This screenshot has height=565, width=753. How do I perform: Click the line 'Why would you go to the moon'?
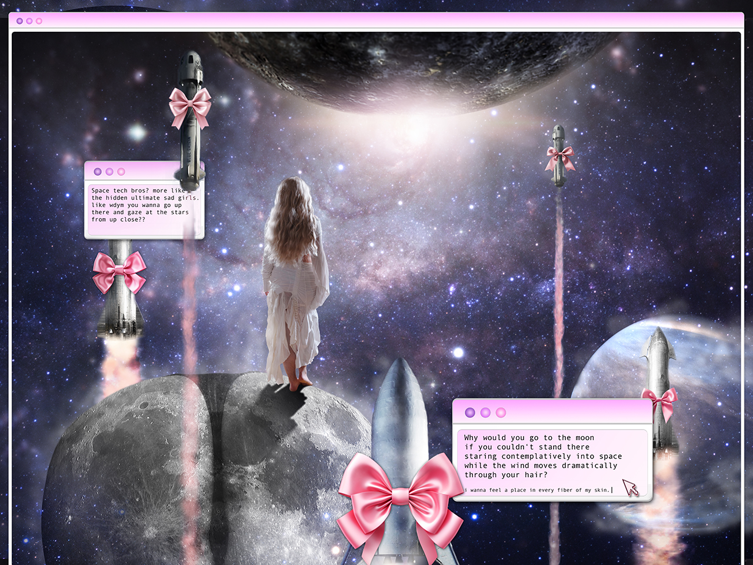(529, 438)
